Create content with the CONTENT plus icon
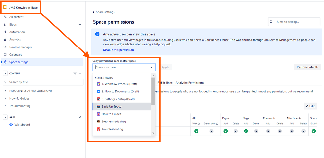 80,73
